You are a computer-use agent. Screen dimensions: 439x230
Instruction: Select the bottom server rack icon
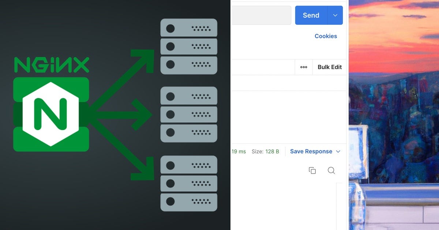click(189, 183)
